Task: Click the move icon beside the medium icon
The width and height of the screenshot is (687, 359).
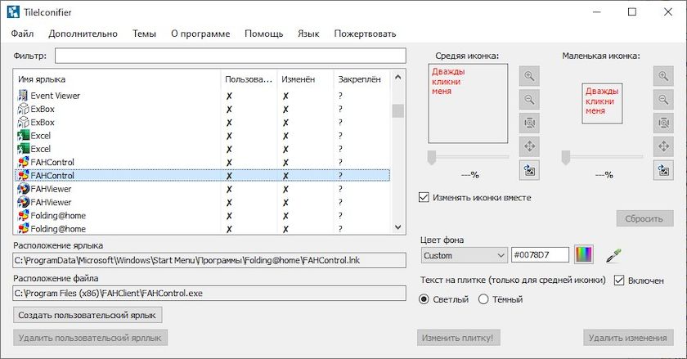Action: point(529,147)
